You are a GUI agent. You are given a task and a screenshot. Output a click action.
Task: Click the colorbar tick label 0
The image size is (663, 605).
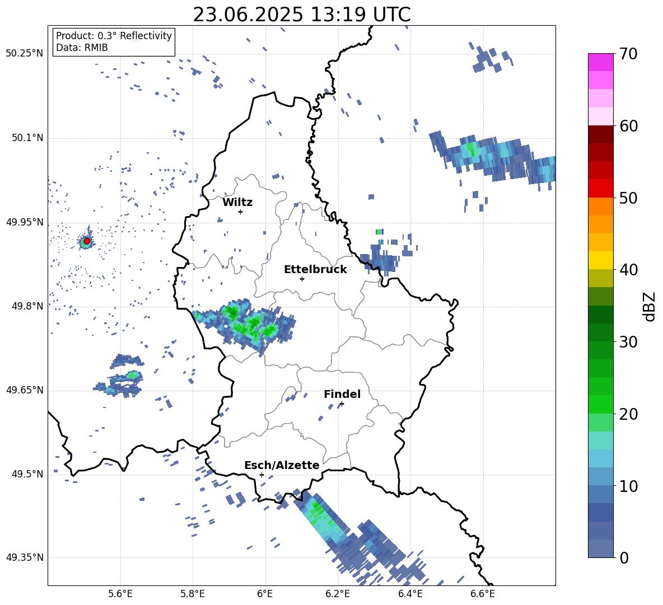pyautogui.click(x=624, y=557)
